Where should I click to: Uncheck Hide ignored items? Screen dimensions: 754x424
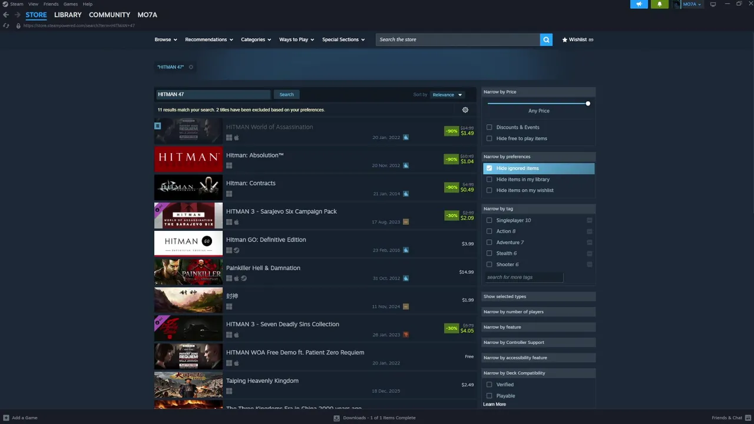(489, 168)
